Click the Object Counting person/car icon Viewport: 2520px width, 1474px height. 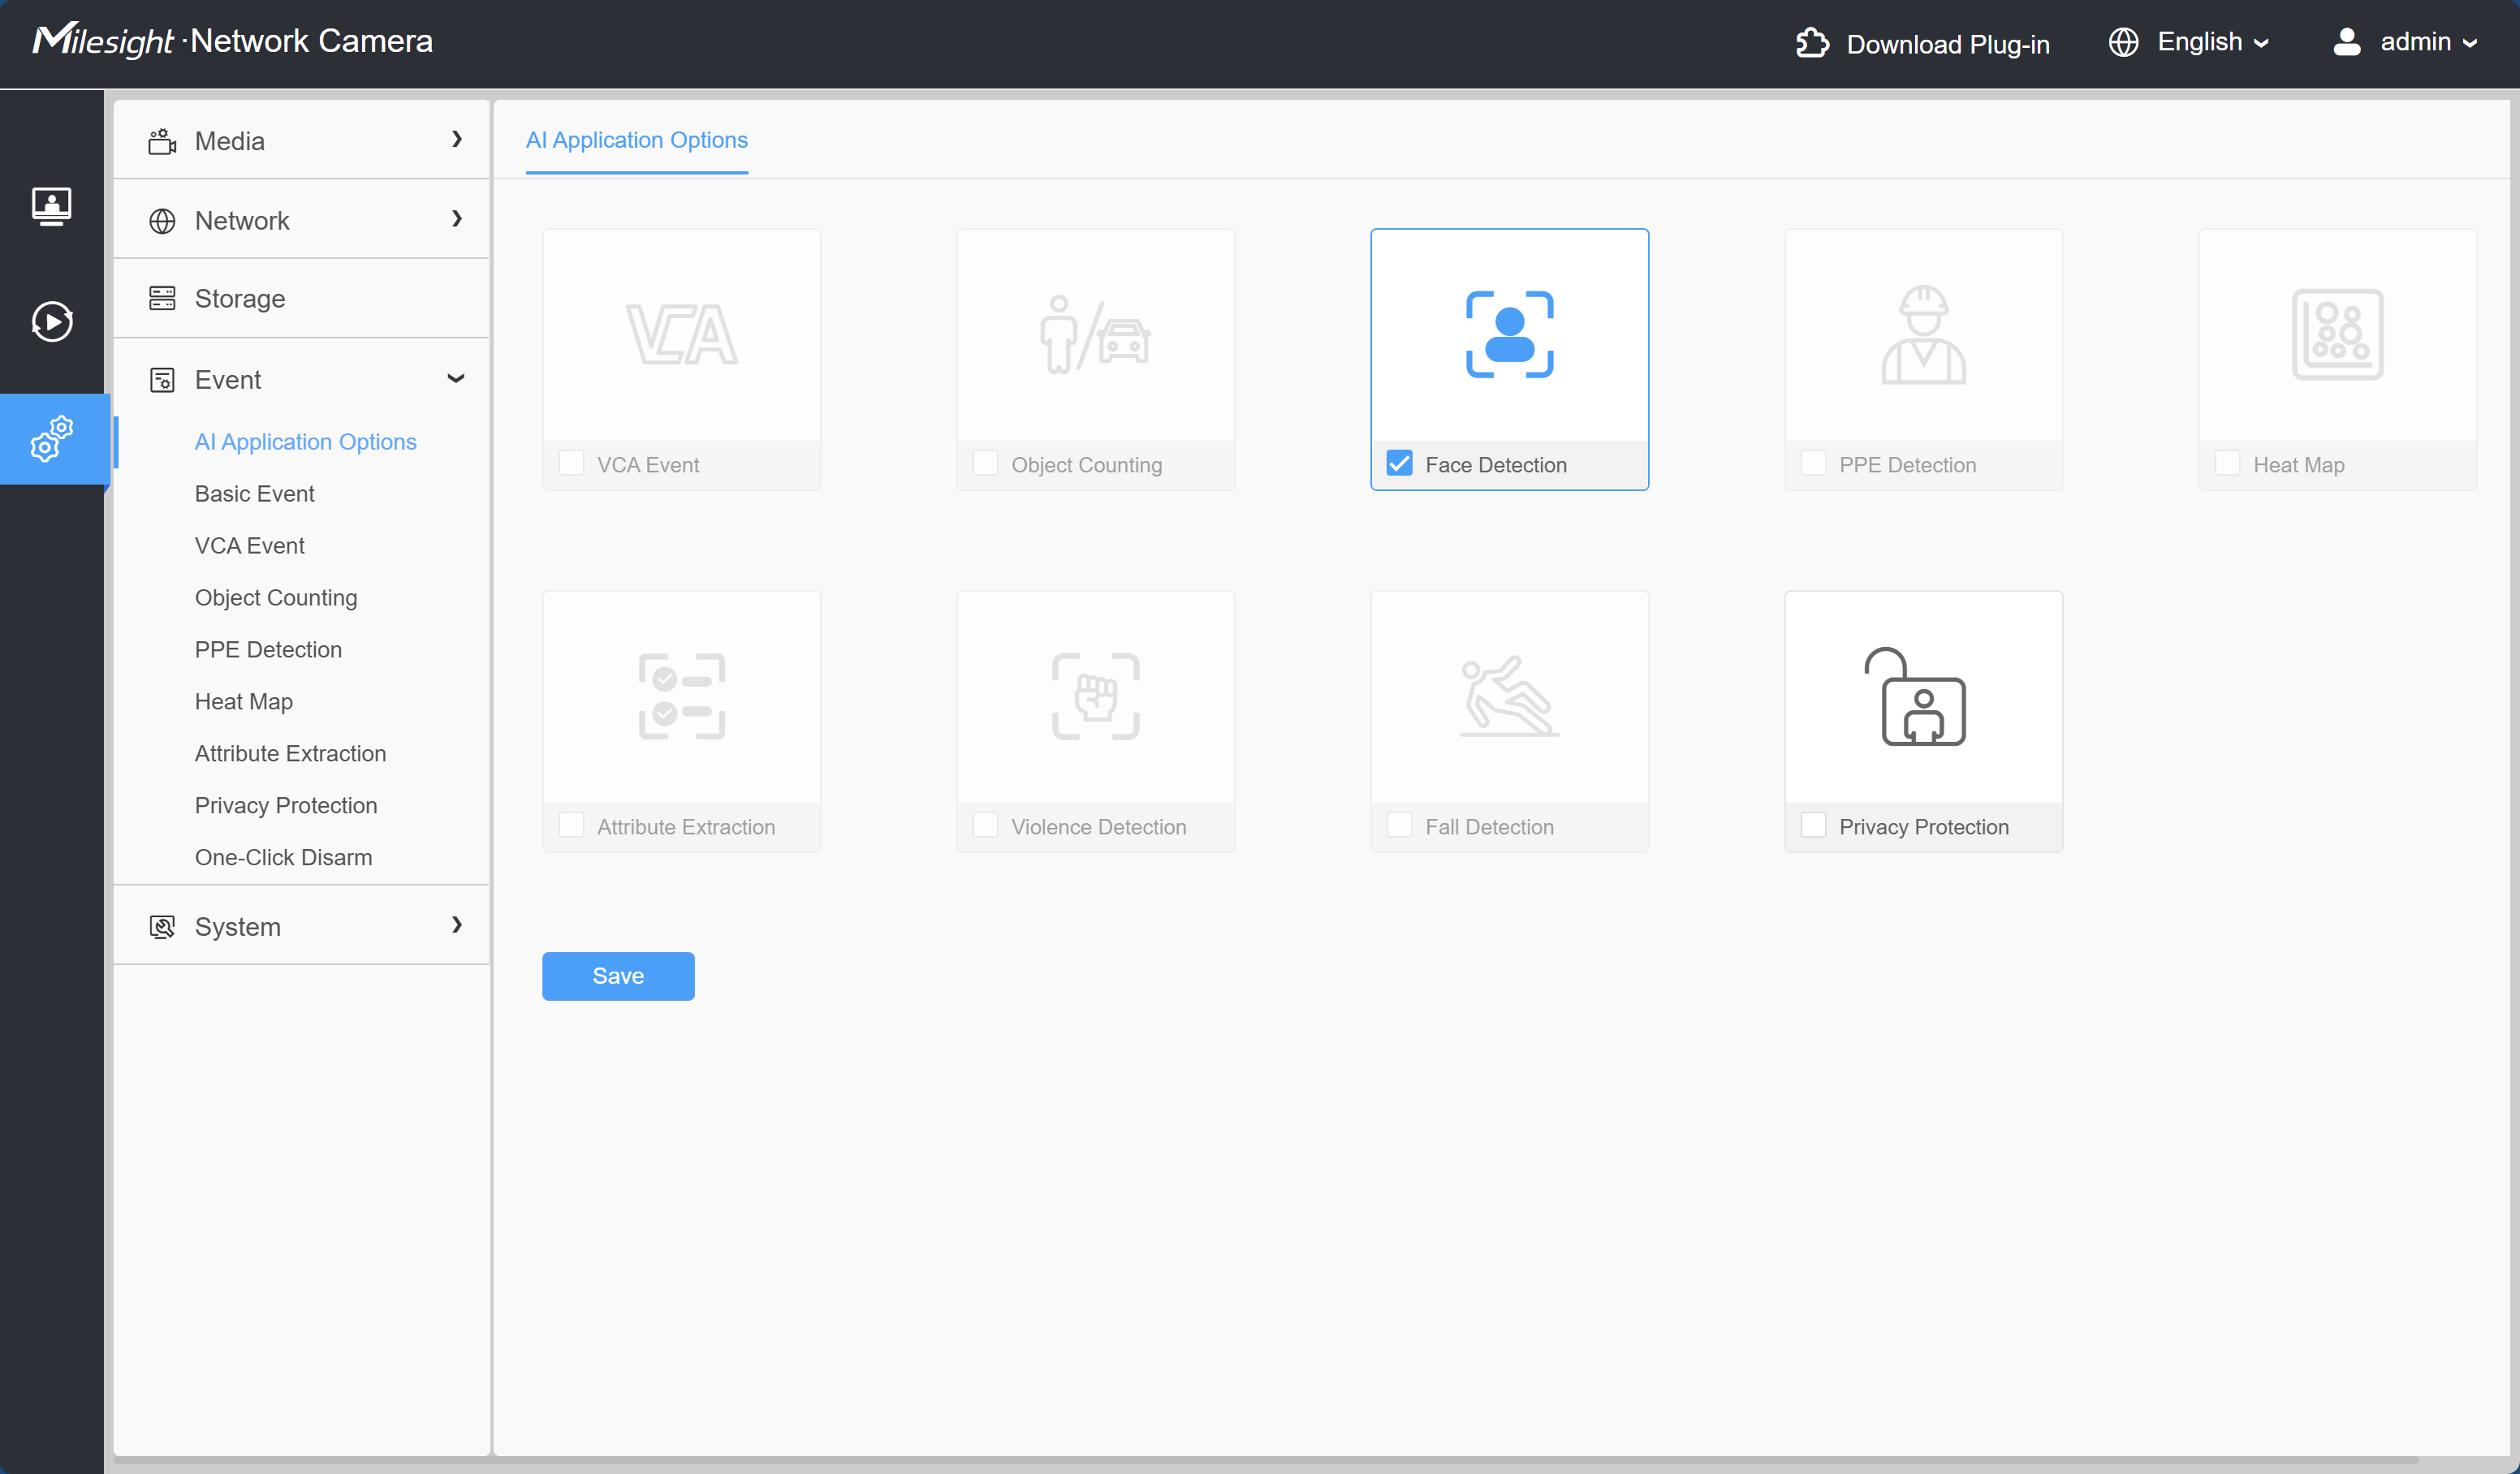coord(1095,335)
